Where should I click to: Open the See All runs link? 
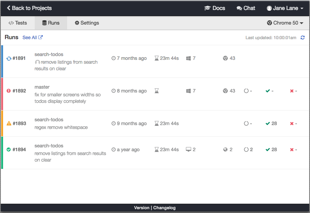[x=32, y=38]
